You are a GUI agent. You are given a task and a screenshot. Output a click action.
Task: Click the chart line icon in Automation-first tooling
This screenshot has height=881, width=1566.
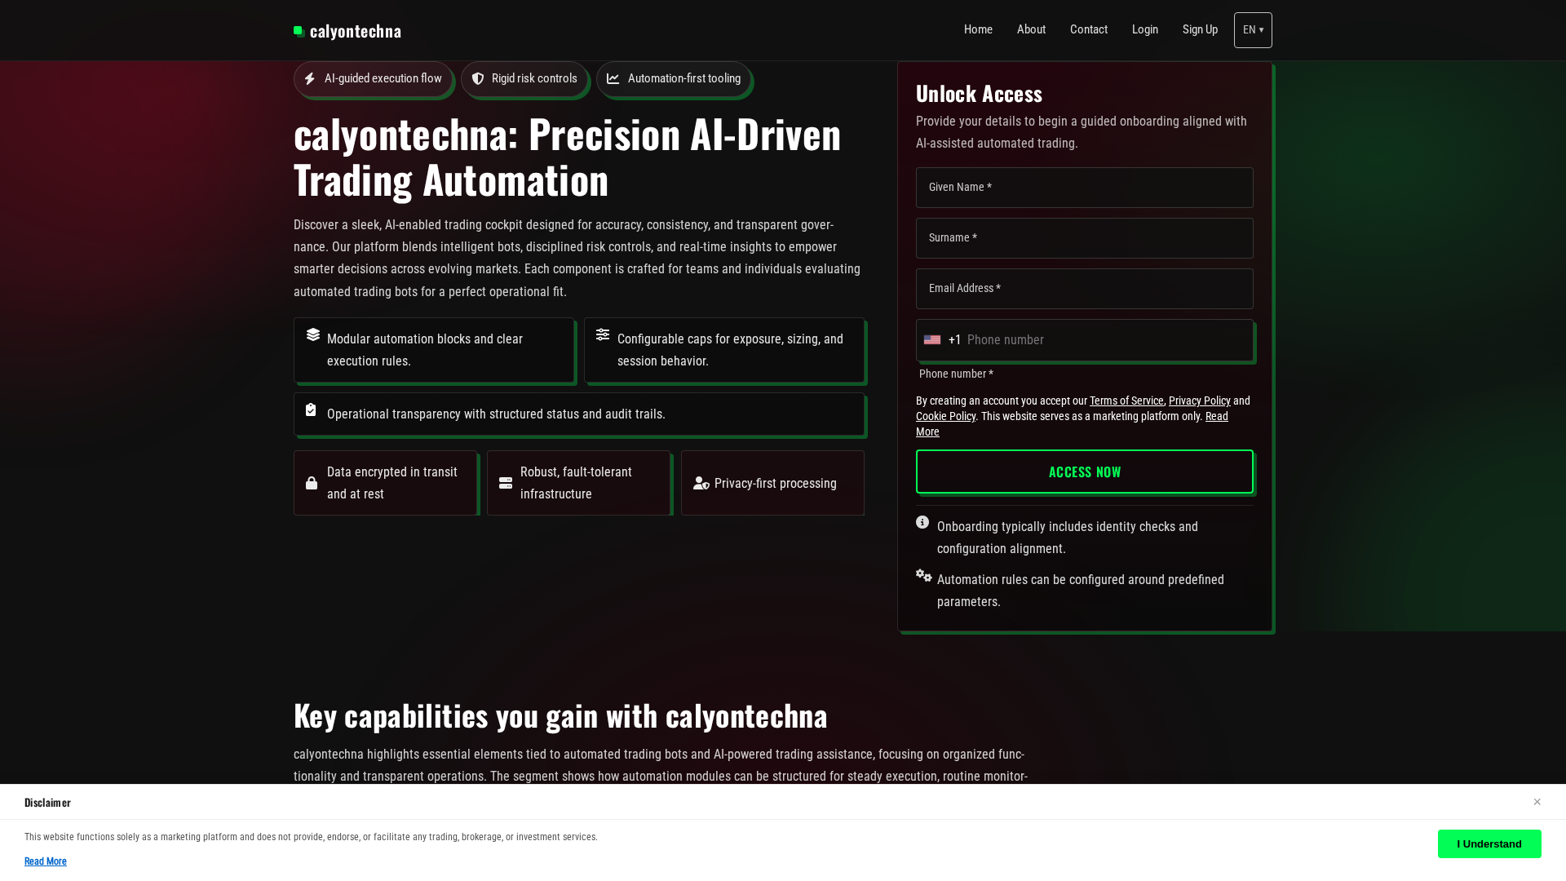click(x=613, y=79)
